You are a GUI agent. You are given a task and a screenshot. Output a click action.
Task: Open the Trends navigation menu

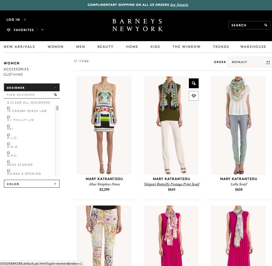point(221,47)
